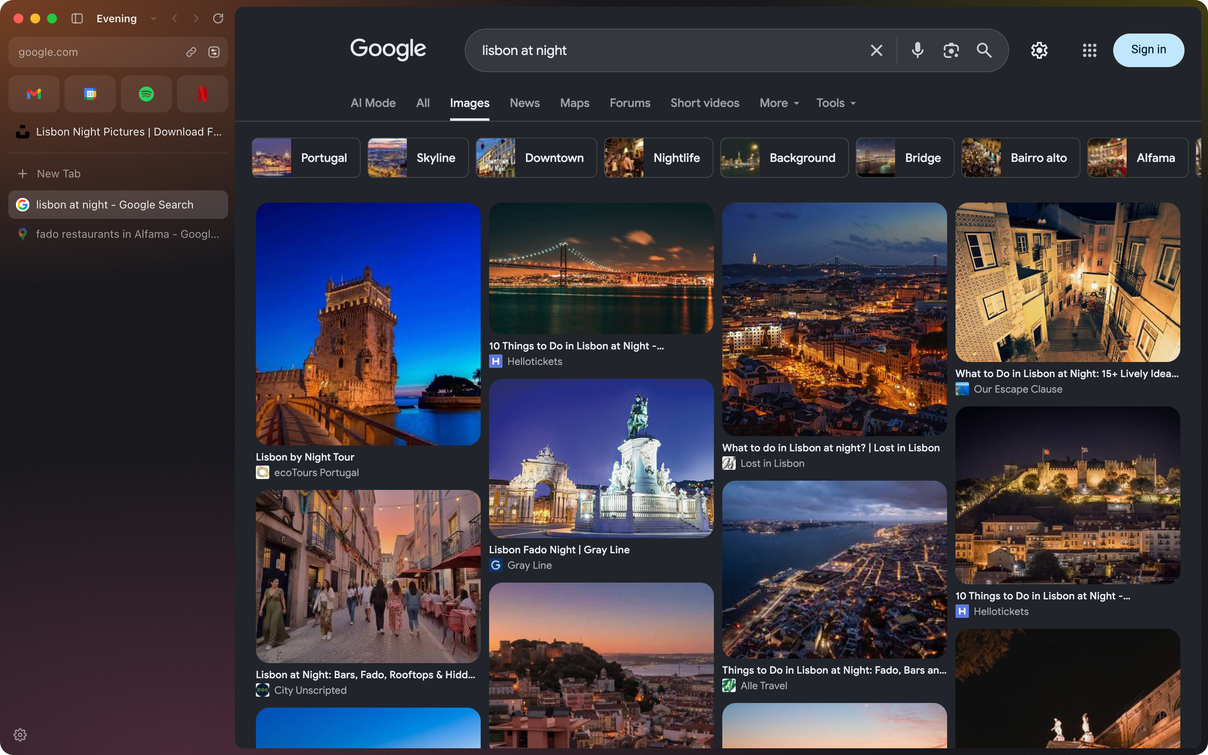Copy link icon in the URL bar
Viewport: 1208px width, 755px height.
[x=191, y=52]
